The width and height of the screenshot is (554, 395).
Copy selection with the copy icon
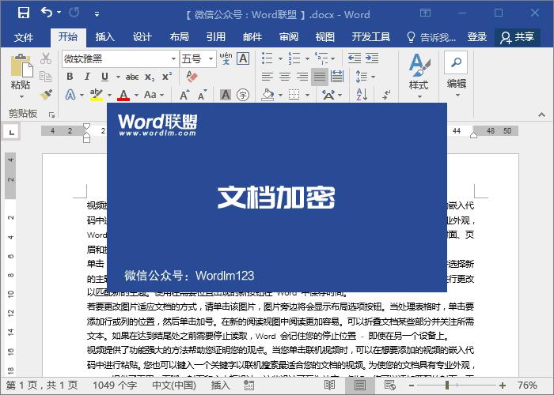(46, 76)
